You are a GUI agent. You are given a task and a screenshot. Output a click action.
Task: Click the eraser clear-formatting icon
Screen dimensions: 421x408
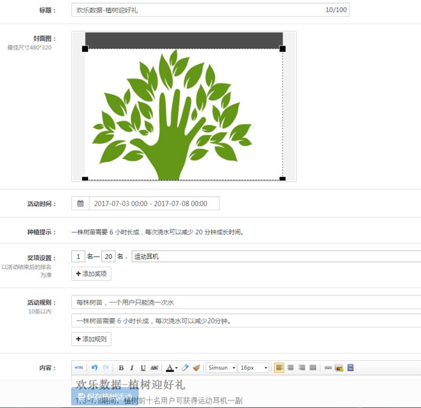coord(185,368)
